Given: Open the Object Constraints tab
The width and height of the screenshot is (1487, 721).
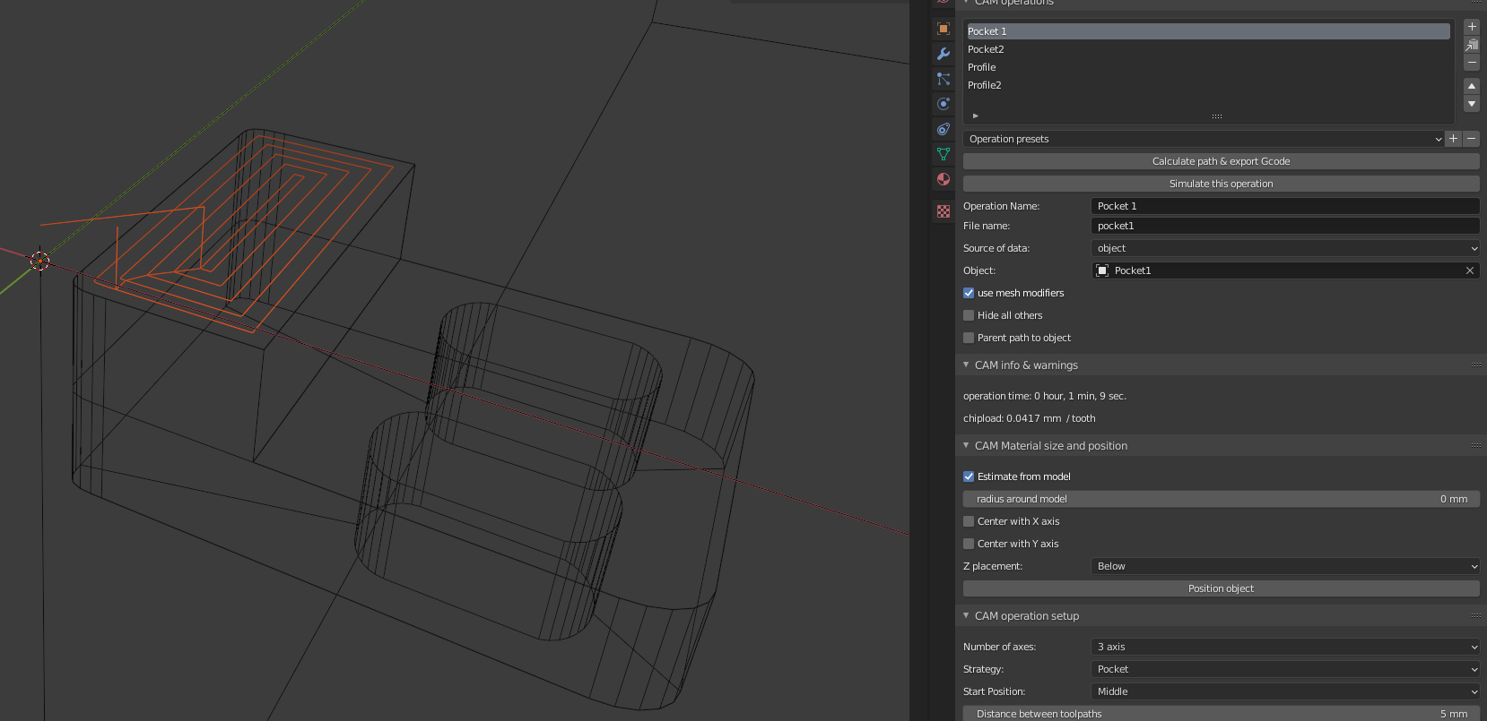Looking at the screenshot, I should [943, 129].
